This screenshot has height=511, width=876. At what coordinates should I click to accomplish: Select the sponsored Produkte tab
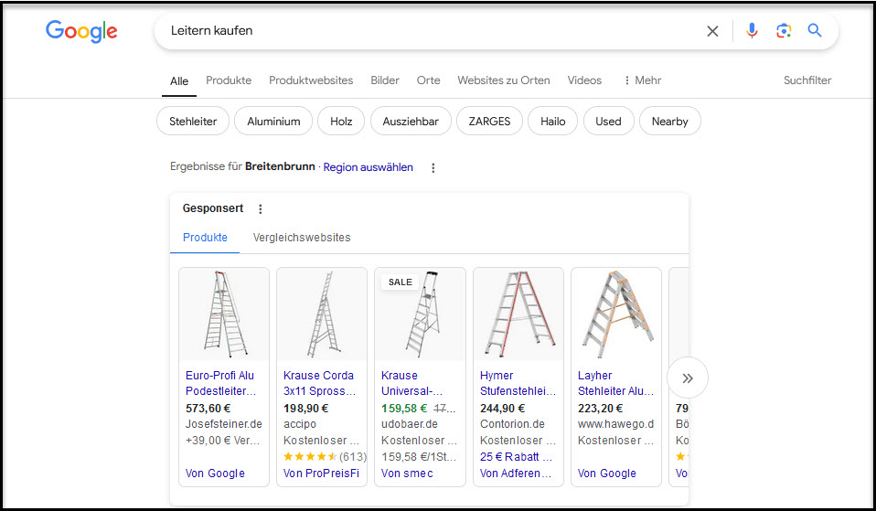click(205, 238)
